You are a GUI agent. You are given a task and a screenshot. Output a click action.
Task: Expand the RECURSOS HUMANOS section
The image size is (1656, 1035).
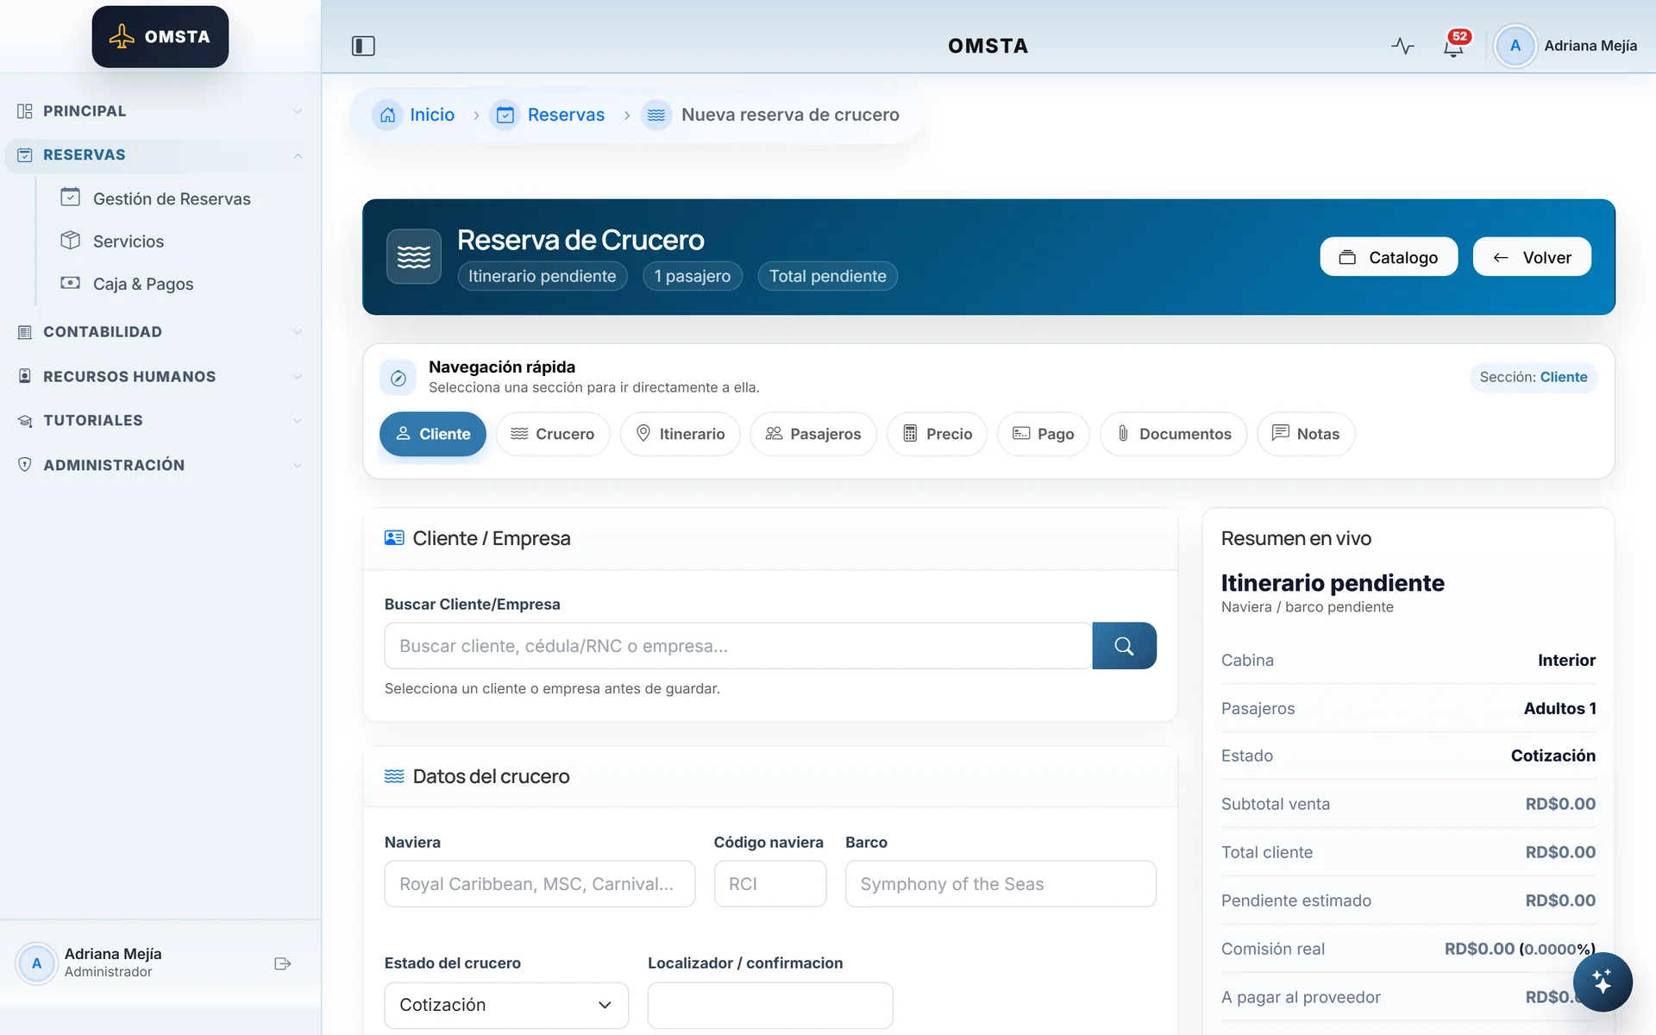160,377
